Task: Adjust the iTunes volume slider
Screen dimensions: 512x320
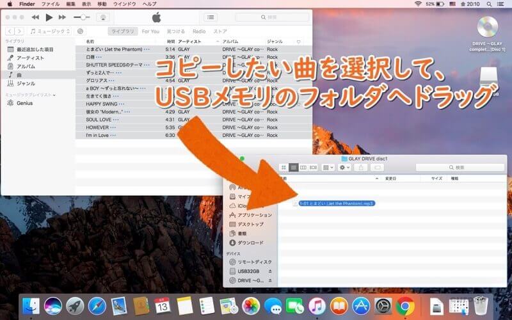Action: tap(82, 17)
